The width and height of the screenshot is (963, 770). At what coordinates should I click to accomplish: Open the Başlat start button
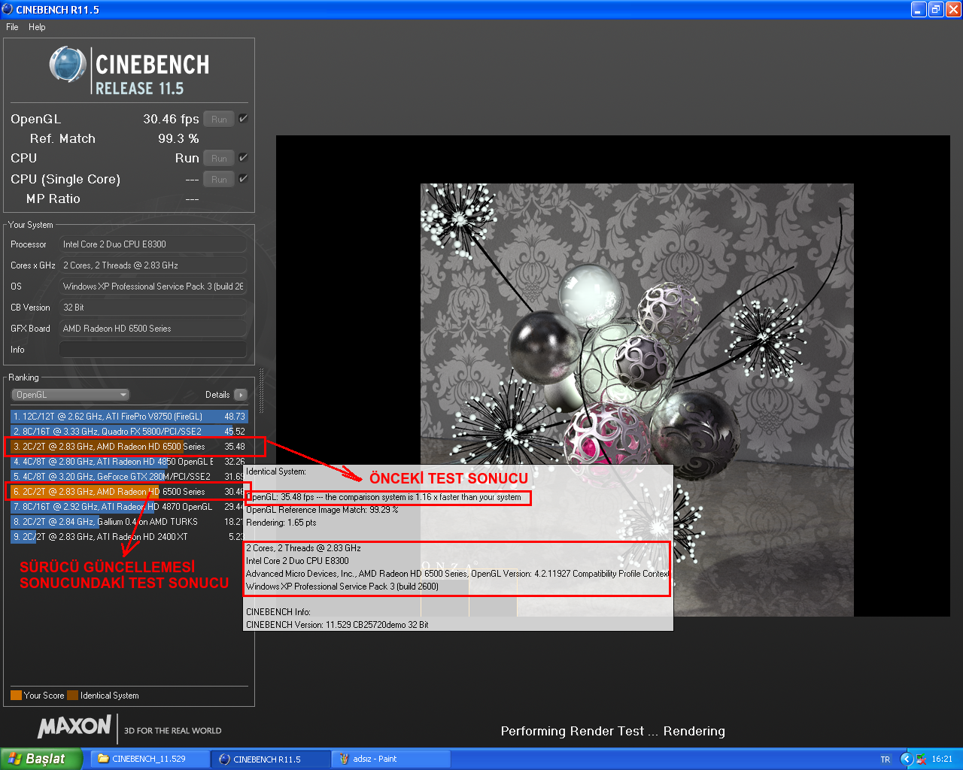[41, 759]
